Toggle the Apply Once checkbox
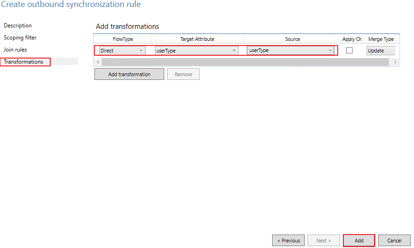This screenshot has height=248, width=414. (349, 50)
